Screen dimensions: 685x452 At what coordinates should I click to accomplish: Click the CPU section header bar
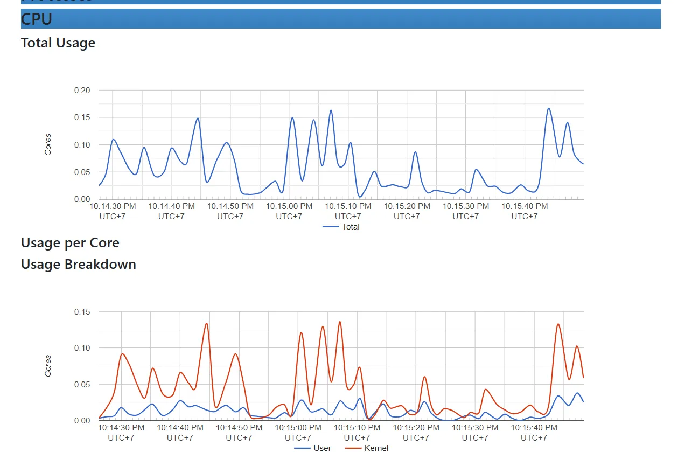click(x=340, y=19)
